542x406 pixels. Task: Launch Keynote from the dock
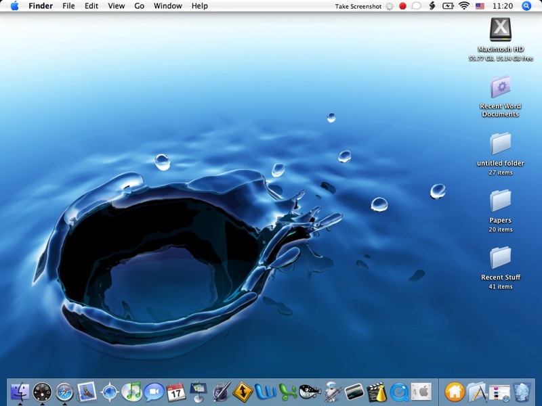click(199, 391)
